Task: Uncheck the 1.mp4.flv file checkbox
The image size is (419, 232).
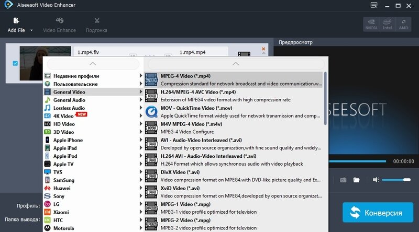Action: [15, 63]
